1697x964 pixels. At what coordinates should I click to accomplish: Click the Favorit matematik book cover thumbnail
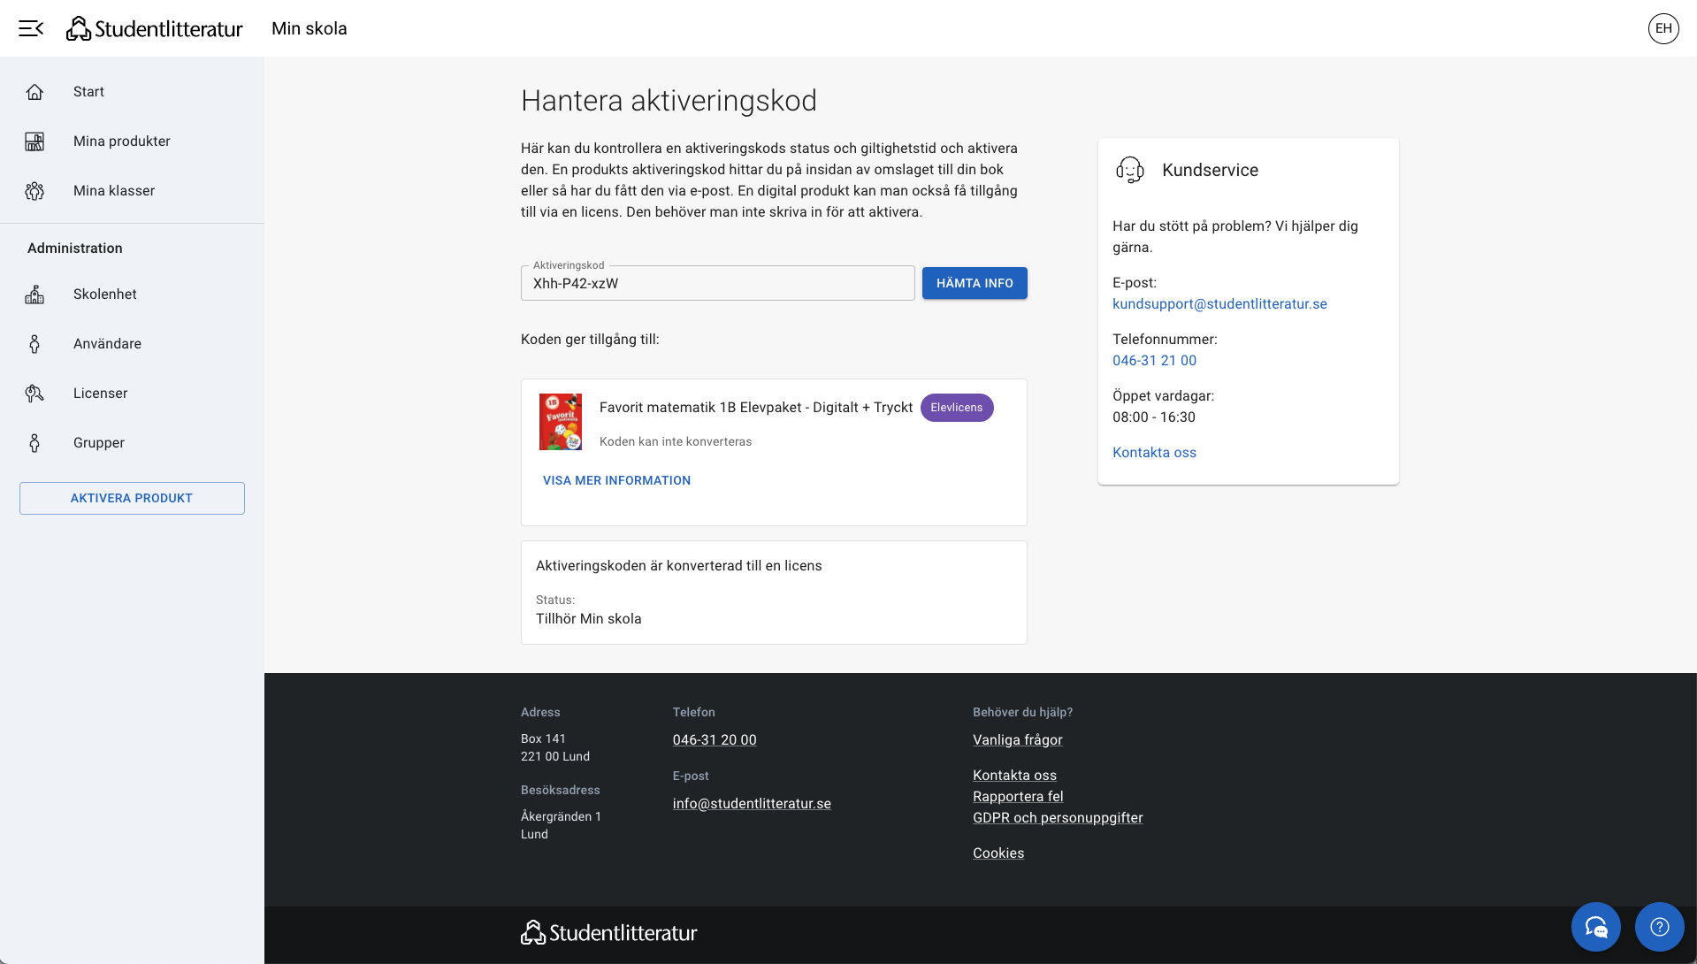[x=561, y=422]
